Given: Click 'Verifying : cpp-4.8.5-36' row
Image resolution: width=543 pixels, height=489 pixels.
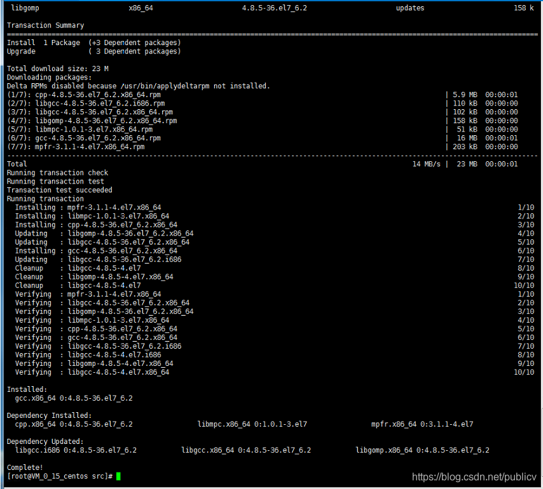Looking at the screenshot, I should pyautogui.click(x=274, y=328).
